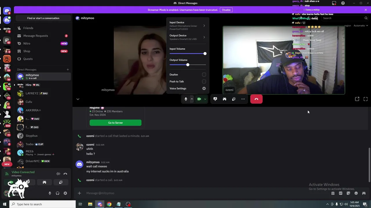The height and width of the screenshot is (208, 371).
Task: Open DM with LAYKEYZ
Action: pos(43,93)
